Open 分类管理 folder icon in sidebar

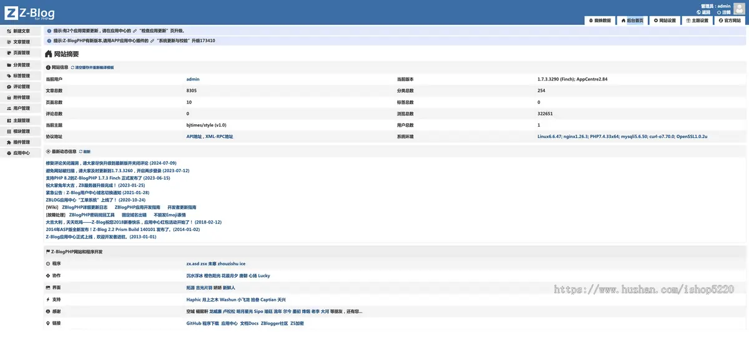click(x=9, y=64)
